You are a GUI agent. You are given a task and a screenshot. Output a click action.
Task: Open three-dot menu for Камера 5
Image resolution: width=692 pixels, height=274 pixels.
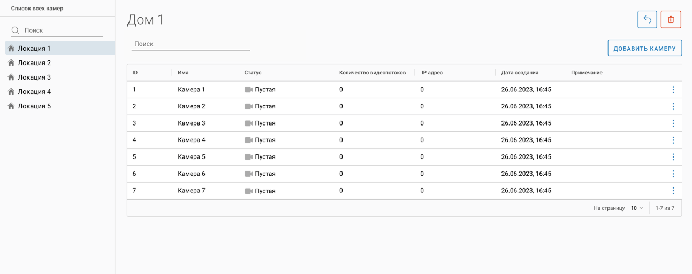click(673, 157)
